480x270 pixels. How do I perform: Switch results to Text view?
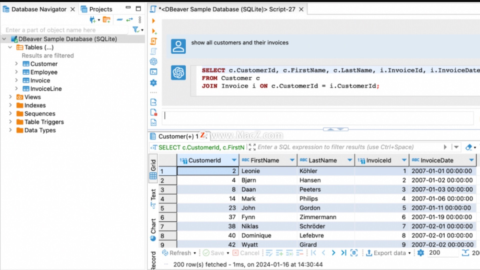pos(153,199)
